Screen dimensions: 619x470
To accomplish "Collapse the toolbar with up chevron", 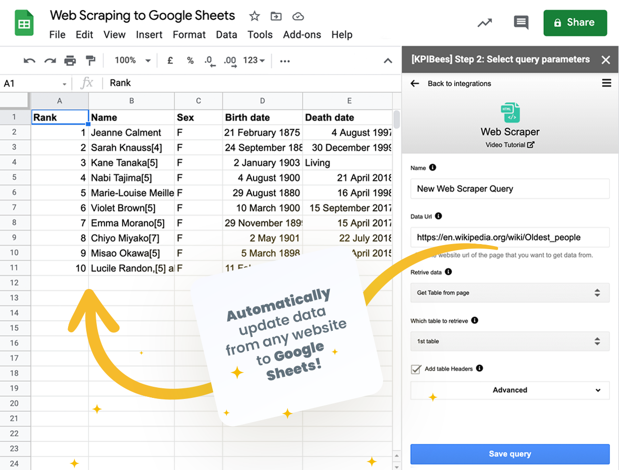I will [x=388, y=61].
